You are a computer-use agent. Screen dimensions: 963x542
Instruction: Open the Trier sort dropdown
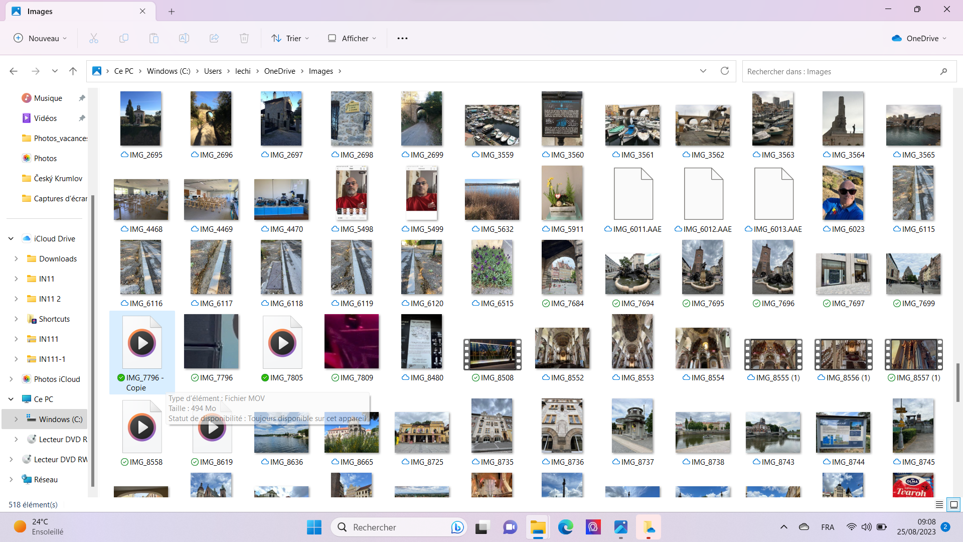290,38
